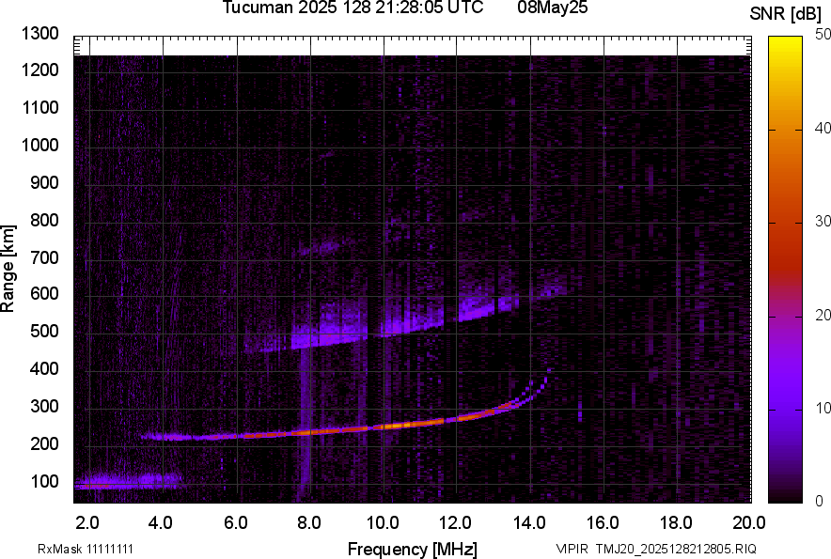The height and width of the screenshot is (559, 831).
Task: Click the colorbar tick label '10'
Action: pos(823,408)
